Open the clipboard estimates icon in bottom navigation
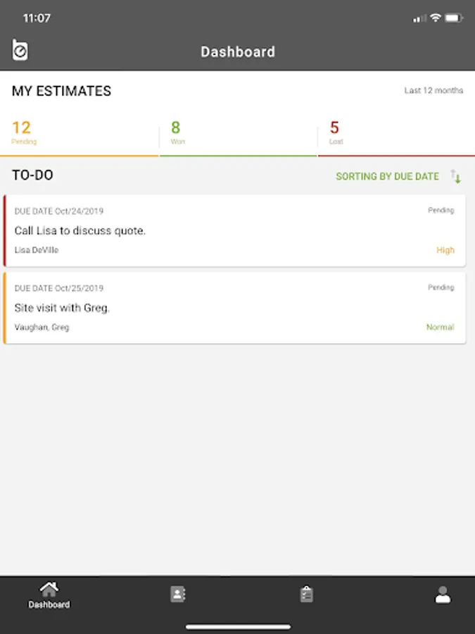Image resolution: width=475 pixels, height=634 pixels. tap(306, 595)
